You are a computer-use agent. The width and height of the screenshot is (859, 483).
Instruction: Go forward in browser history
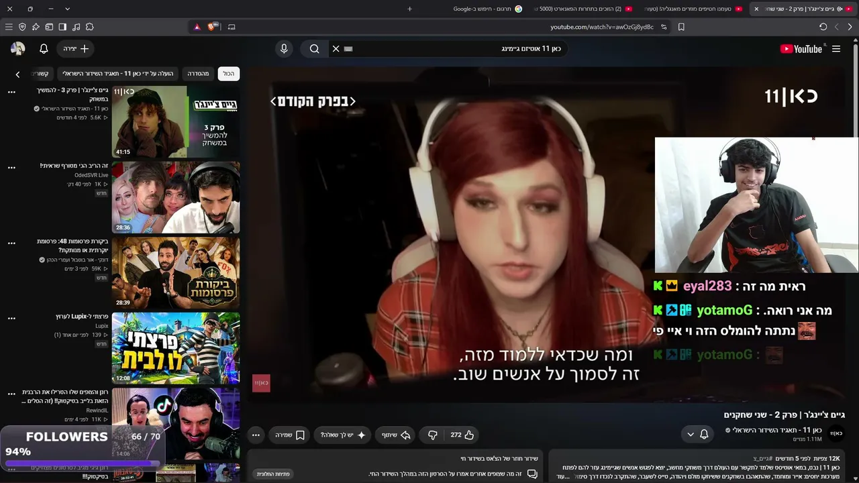pyautogui.click(x=836, y=27)
